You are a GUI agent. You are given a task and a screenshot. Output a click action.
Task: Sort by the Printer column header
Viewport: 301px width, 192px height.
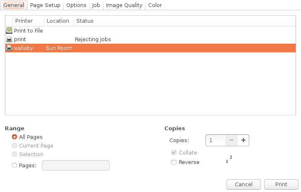coord(28,21)
